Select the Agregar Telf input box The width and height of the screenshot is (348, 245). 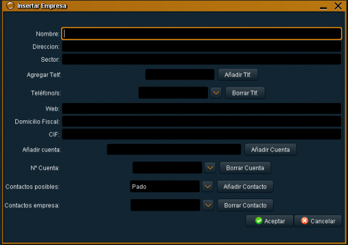pyautogui.click(x=180, y=74)
